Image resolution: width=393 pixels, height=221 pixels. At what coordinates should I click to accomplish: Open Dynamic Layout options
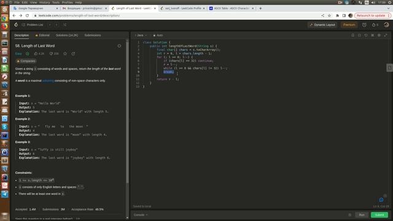pos(322,25)
